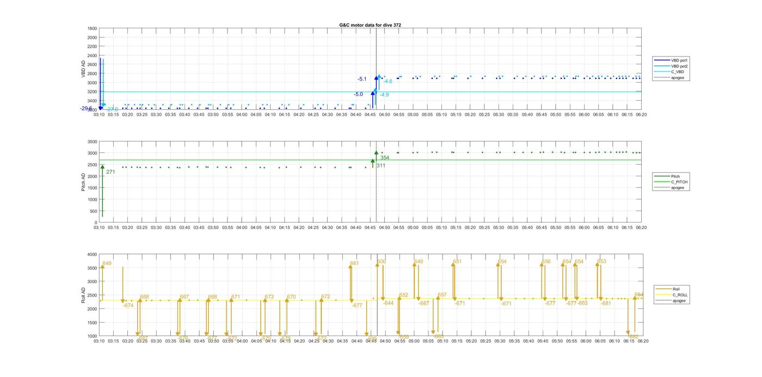Click the '652' roll data label

tap(403, 295)
